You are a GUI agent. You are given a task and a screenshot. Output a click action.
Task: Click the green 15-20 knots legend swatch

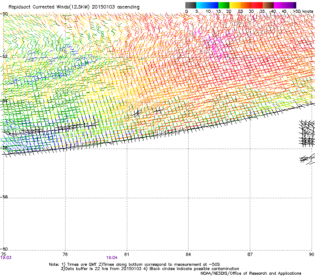click(224, 5)
